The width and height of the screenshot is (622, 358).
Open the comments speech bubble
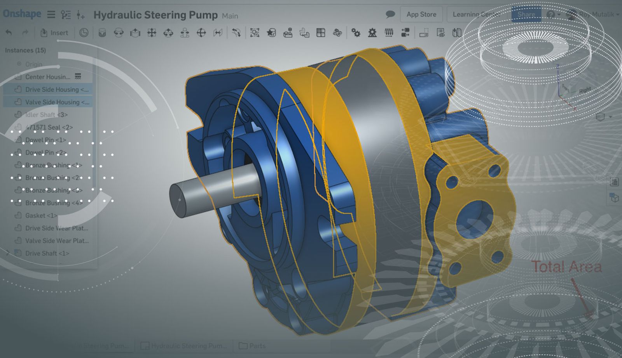tap(390, 14)
